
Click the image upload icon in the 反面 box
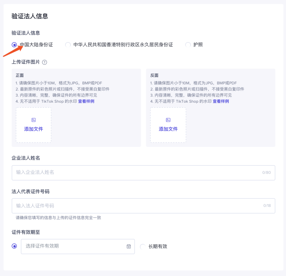[x=168, y=120]
